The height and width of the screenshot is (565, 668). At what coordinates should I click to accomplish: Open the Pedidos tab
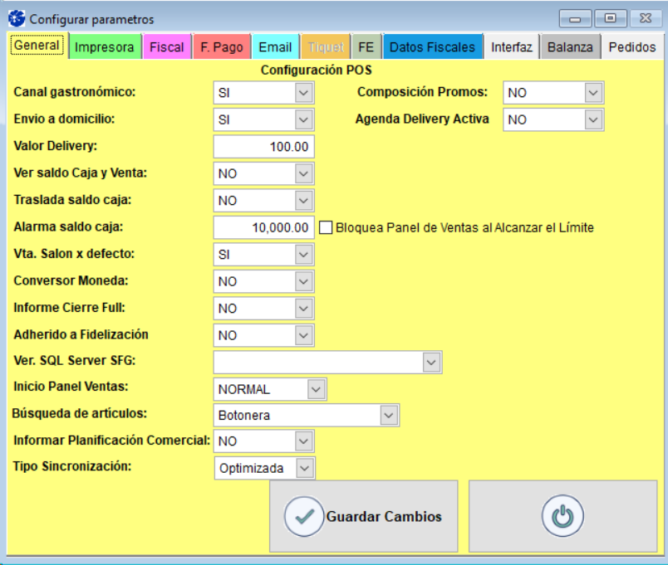pos(631,47)
